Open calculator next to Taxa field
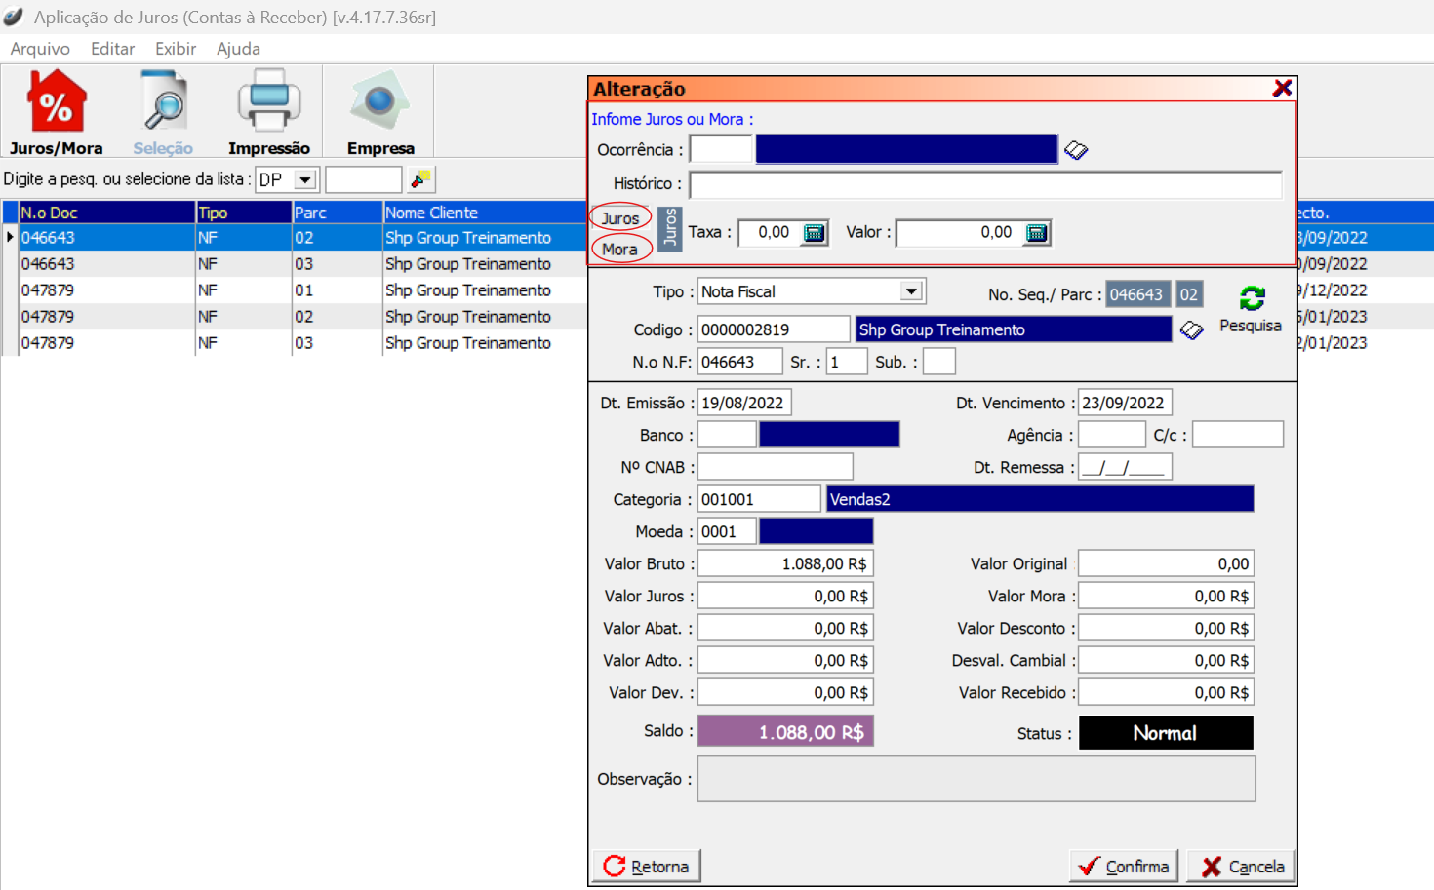Image resolution: width=1434 pixels, height=890 pixels. point(814,233)
